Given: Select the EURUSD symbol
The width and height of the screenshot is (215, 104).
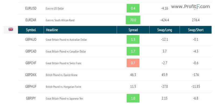Looking at the screenshot, I should tap(31, 8).
